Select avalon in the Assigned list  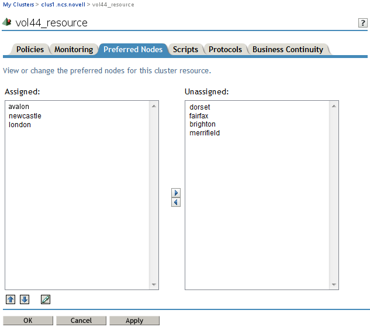(x=19, y=107)
